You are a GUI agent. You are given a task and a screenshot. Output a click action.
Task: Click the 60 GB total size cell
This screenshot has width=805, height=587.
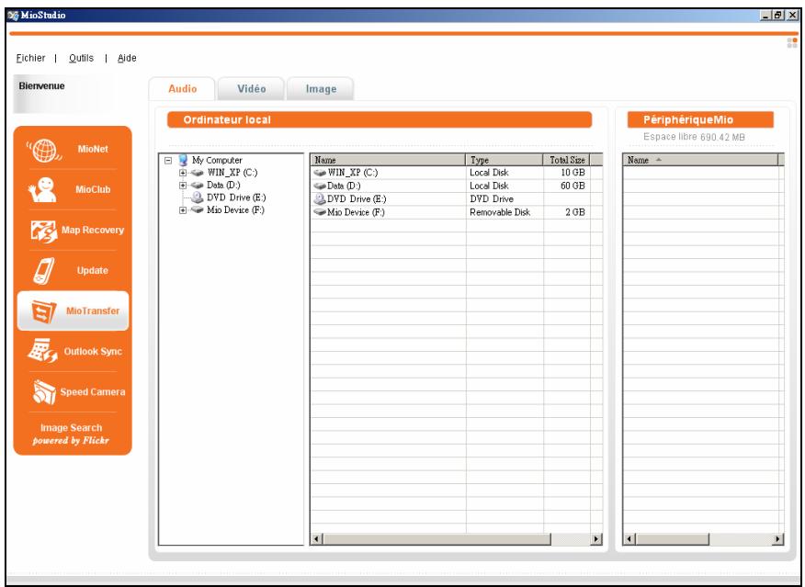(573, 186)
